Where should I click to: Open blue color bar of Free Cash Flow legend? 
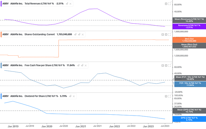coord(1,66)
